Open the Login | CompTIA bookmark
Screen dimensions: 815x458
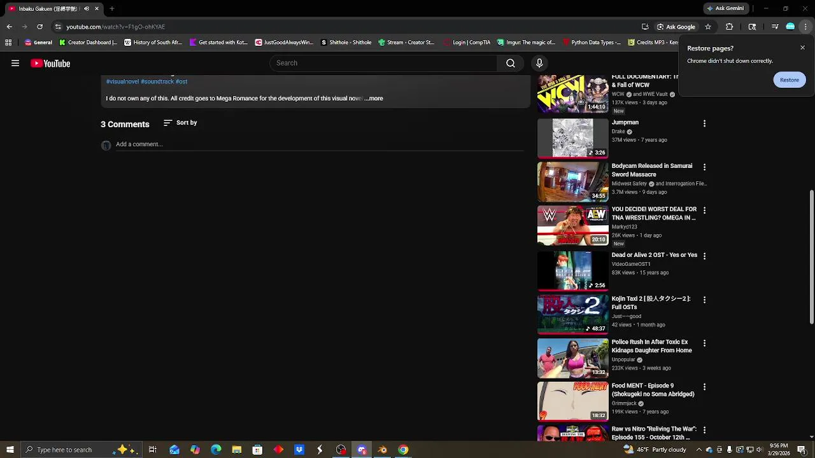(x=467, y=43)
